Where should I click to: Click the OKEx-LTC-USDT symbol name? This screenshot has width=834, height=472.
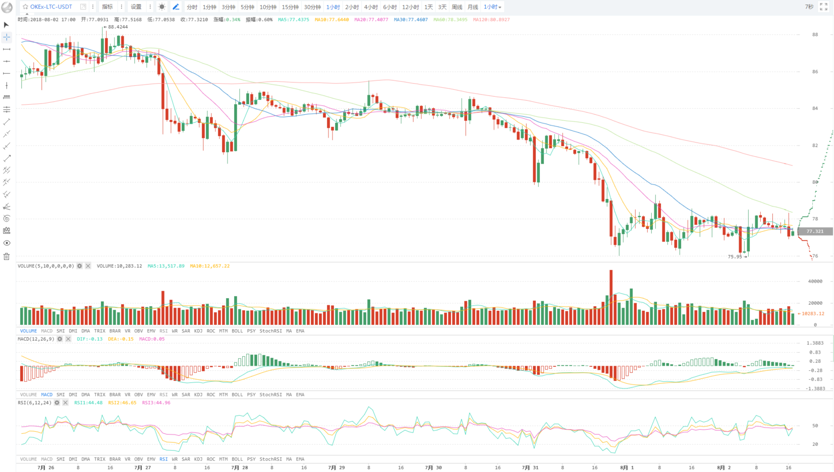pos(51,7)
